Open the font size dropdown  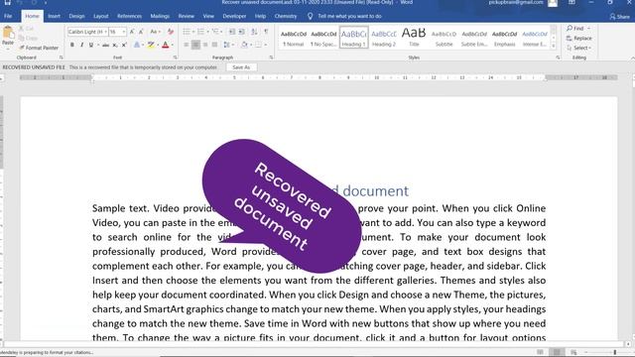[123, 32]
